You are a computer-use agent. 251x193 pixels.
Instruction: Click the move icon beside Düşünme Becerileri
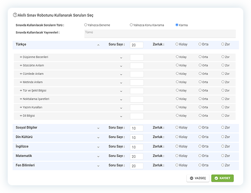click(20, 57)
